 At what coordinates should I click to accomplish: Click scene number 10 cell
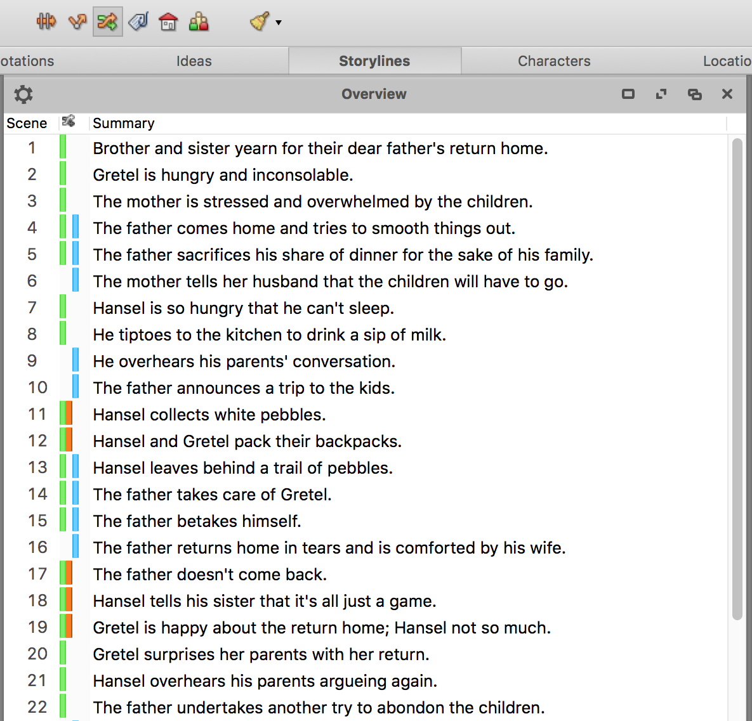point(37,387)
